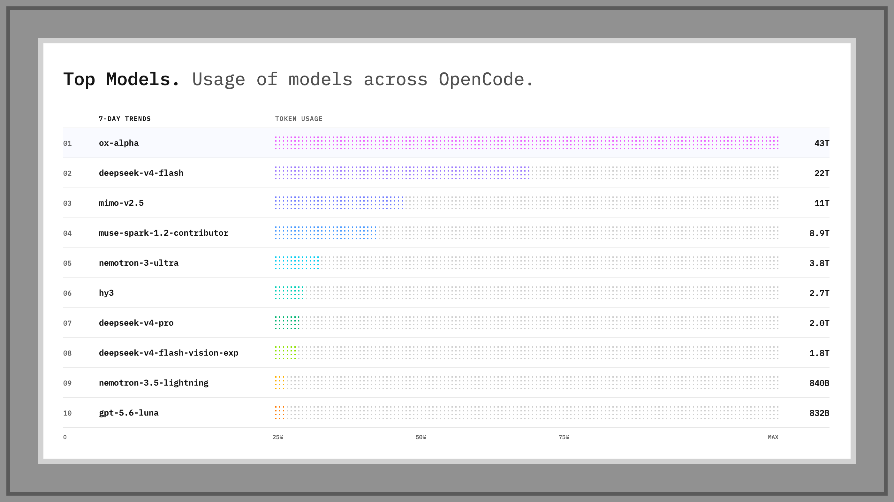Open the nemotron-3-ultra model entry
The width and height of the screenshot is (894, 502).
pos(446,263)
